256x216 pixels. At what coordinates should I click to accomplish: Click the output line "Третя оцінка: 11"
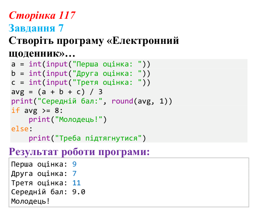pyautogui.click(x=46, y=183)
